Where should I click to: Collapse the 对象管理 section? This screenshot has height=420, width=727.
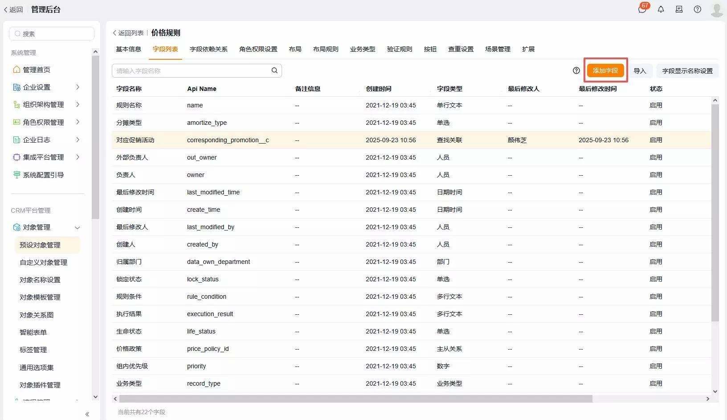point(77,227)
